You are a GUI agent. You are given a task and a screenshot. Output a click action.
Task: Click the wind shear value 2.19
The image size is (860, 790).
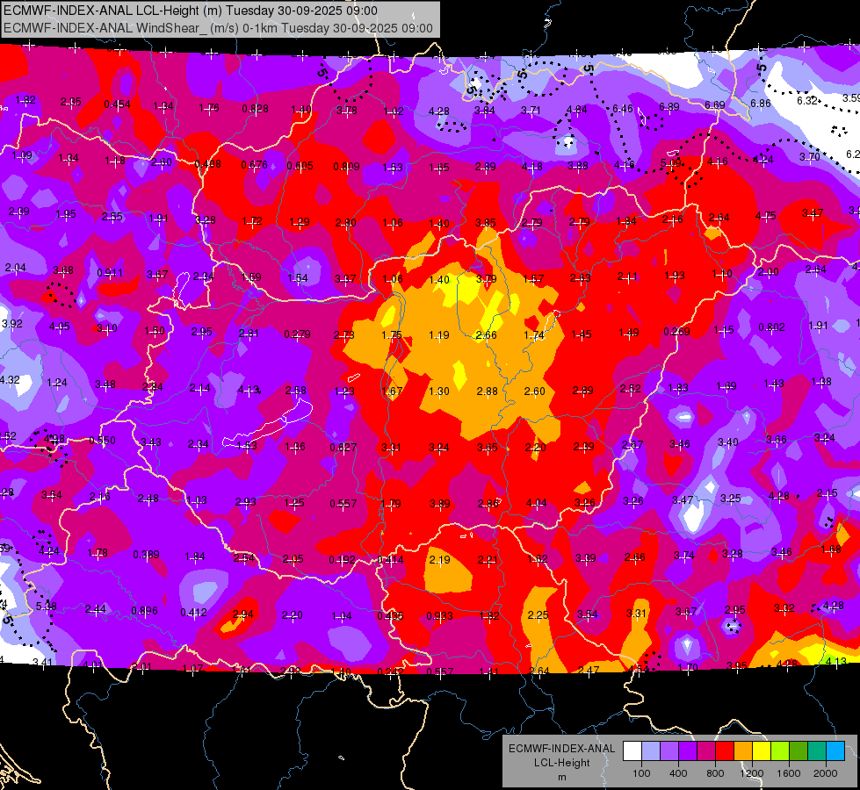[440, 560]
